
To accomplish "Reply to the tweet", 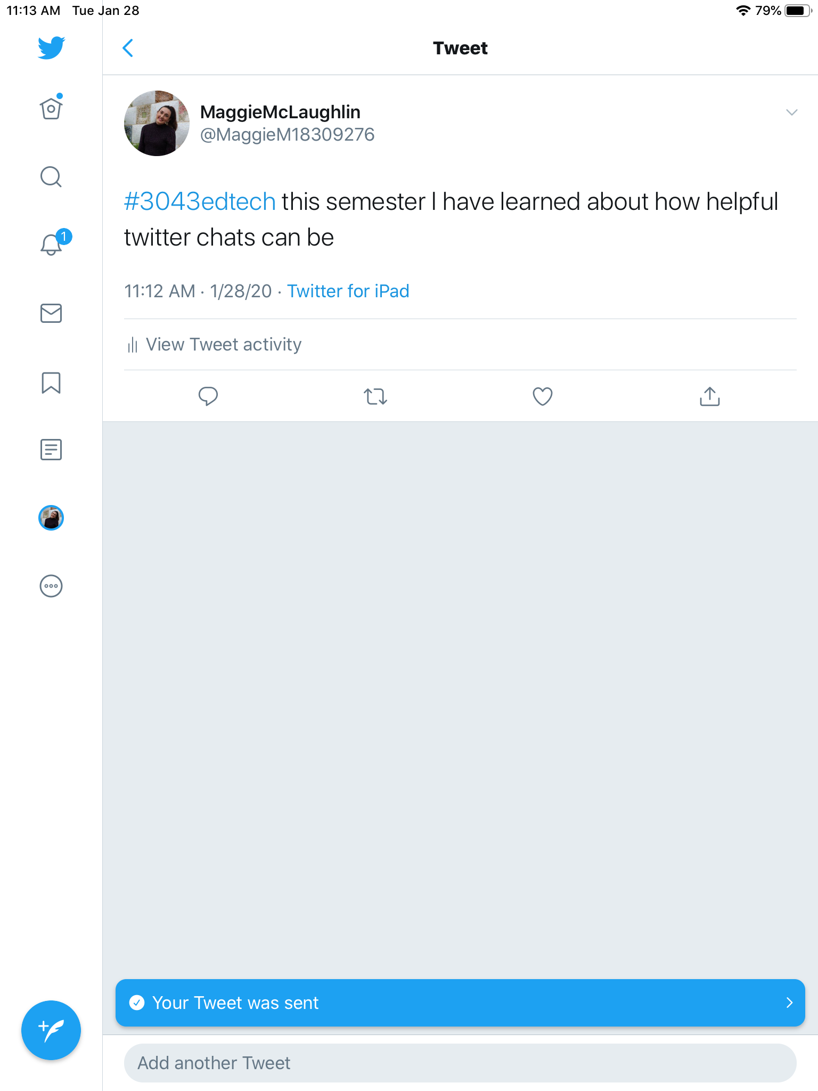I will (x=208, y=396).
